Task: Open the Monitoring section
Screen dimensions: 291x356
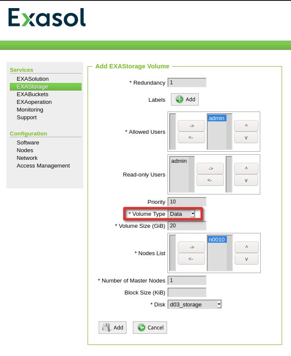Action: (x=30, y=110)
